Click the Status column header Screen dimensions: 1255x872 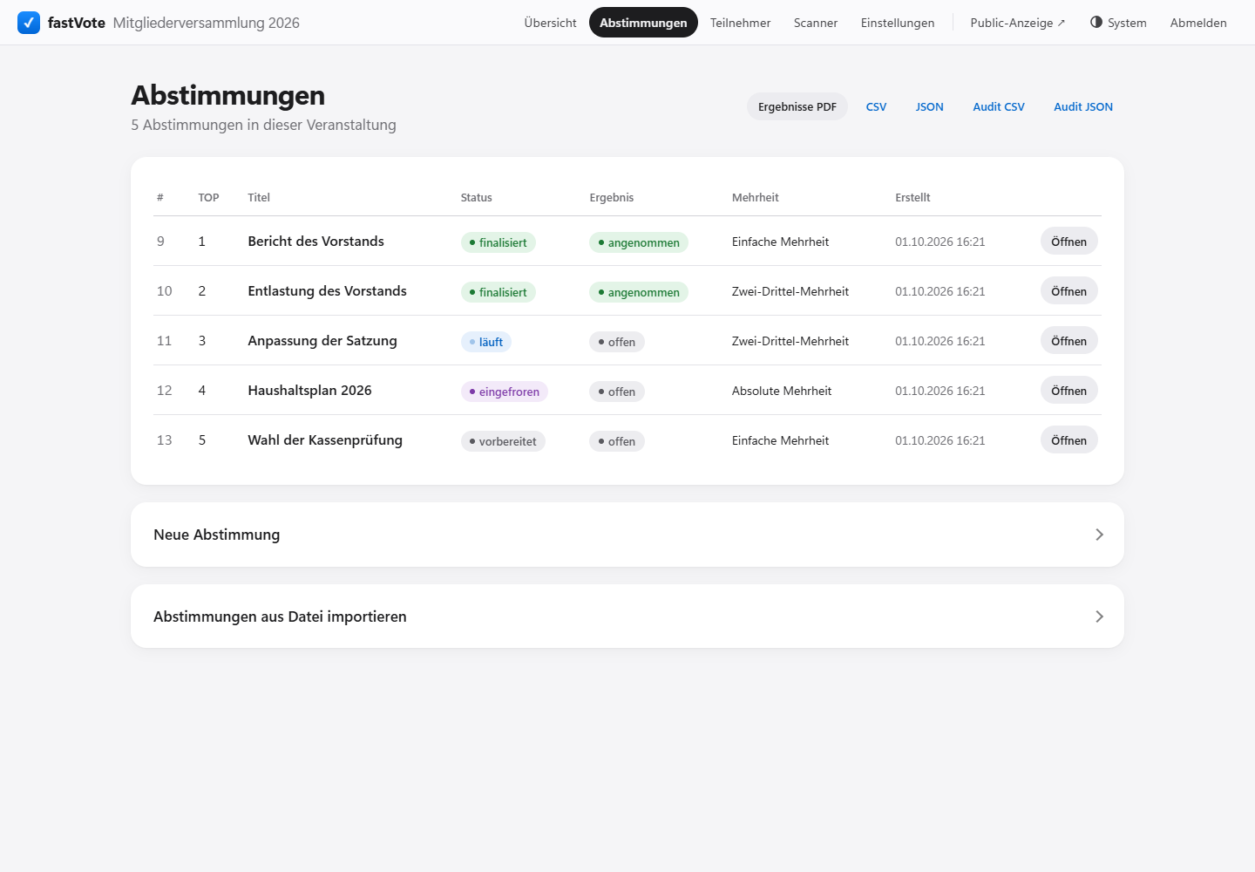point(477,197)
